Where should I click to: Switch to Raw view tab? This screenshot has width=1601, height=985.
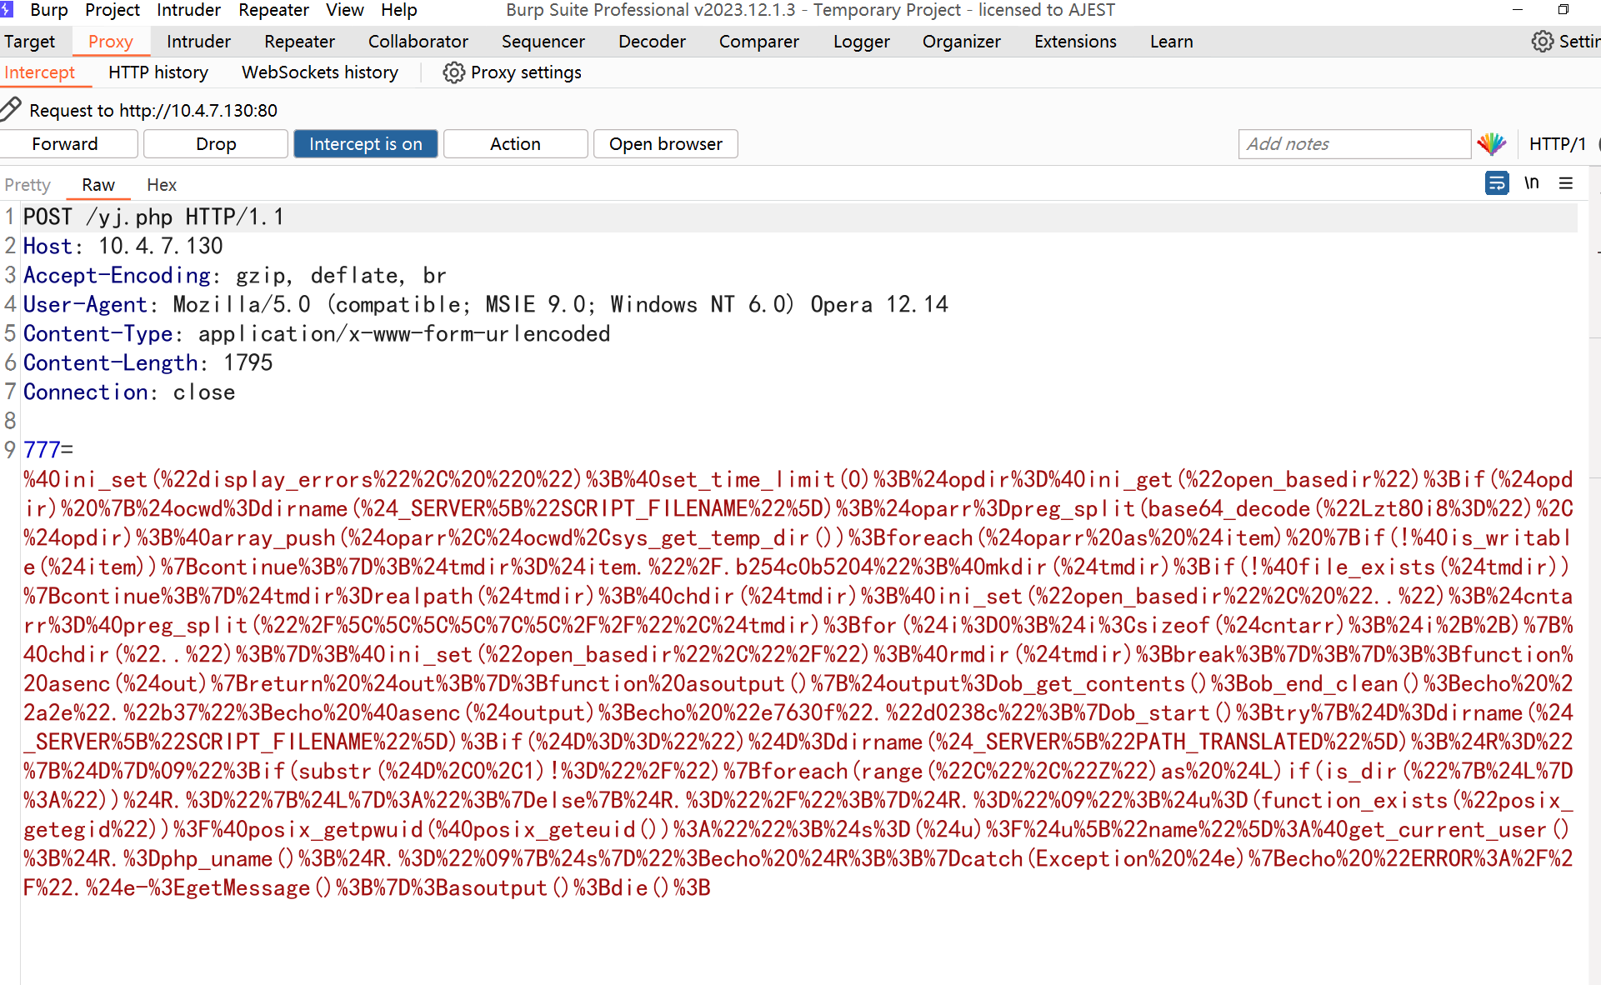[x=98, y=185]
